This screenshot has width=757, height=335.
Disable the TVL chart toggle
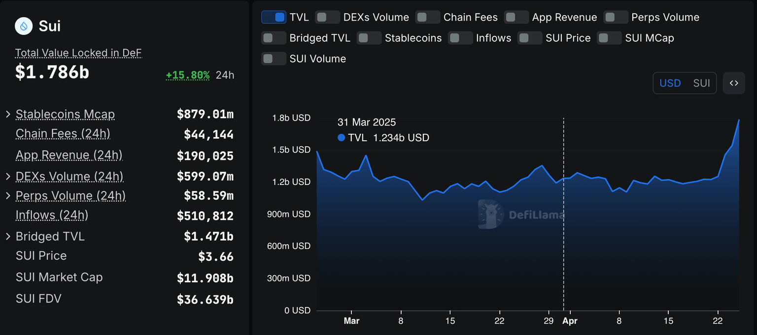tap(274, 17)
